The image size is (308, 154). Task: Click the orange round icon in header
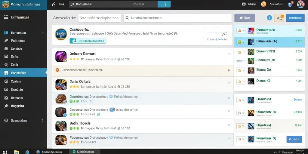click(x=263, y=4)
